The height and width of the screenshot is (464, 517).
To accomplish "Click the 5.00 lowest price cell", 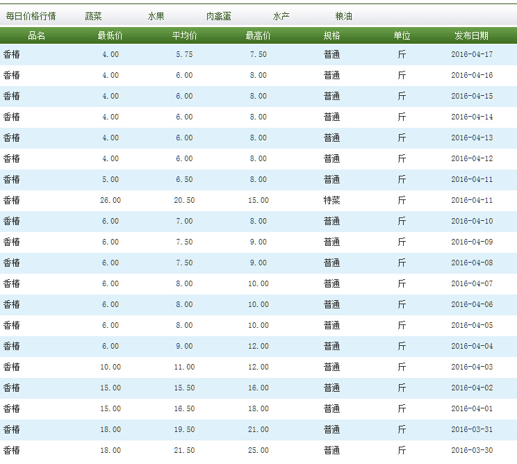I will 110,179.
